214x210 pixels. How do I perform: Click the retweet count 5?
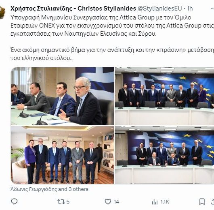[x=68, y=202]
